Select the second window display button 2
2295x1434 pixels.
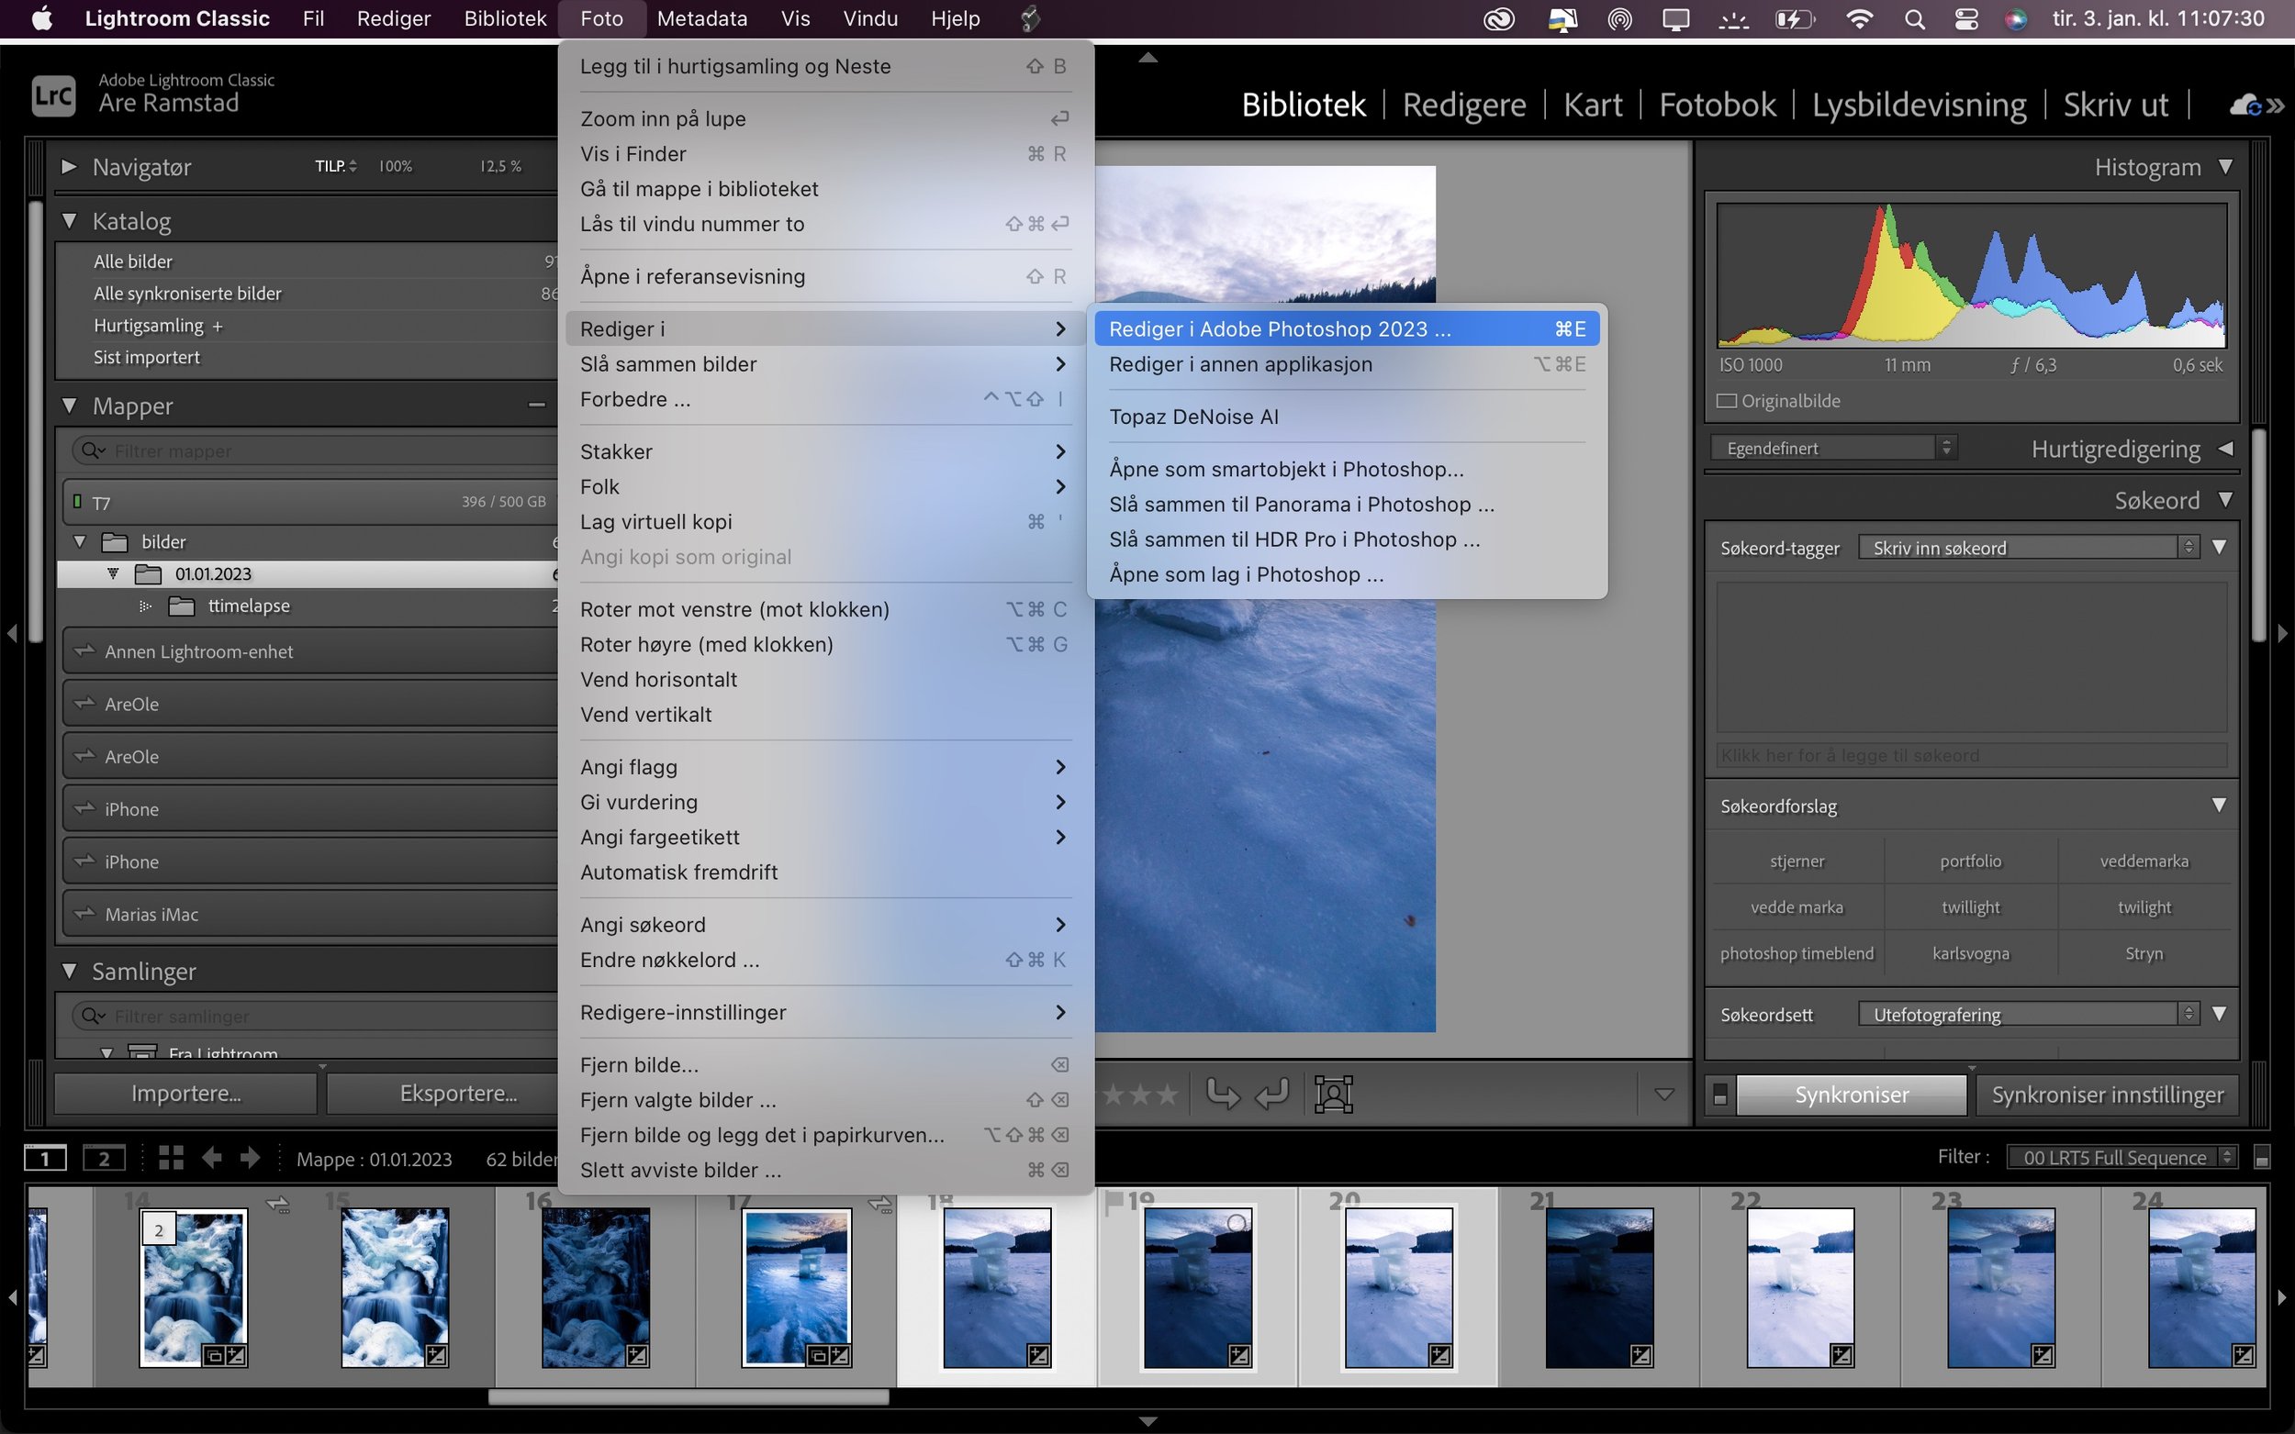(x=105, y=1158)
